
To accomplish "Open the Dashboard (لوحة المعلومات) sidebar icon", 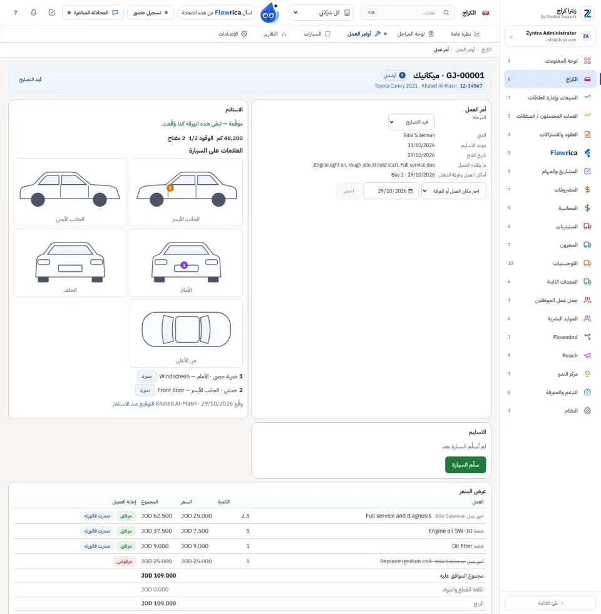I will point(587,61).
